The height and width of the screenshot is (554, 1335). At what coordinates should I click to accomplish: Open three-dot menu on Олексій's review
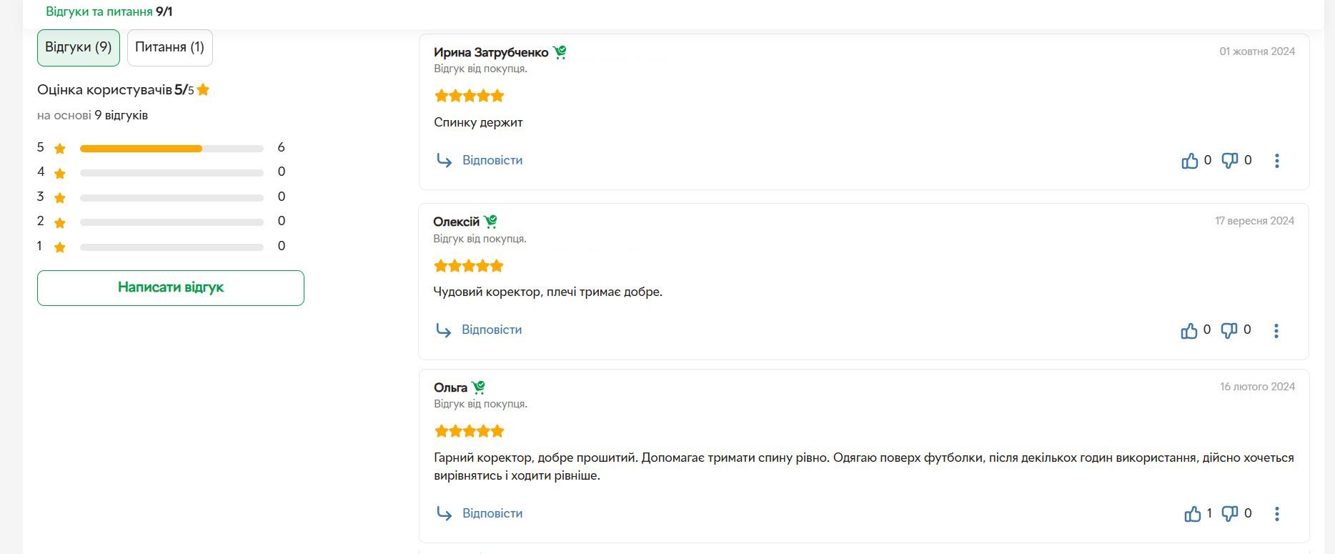[1276, 330]
